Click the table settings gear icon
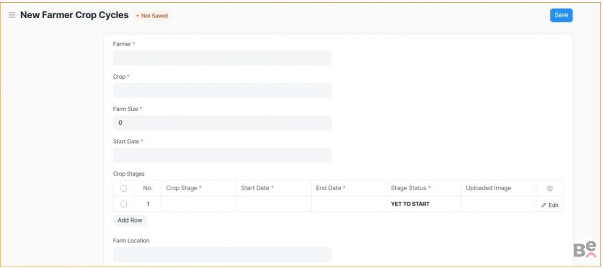This screenshot has height=268, width=603. (549, 188)
